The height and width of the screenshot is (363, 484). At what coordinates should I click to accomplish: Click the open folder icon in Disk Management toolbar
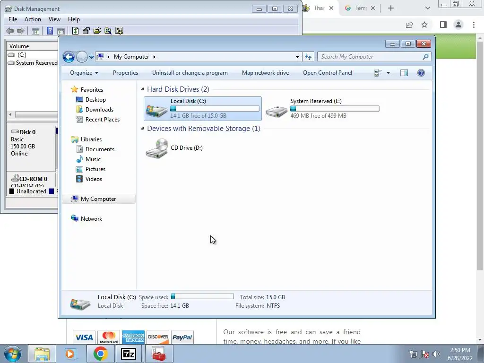coord(97,31)
